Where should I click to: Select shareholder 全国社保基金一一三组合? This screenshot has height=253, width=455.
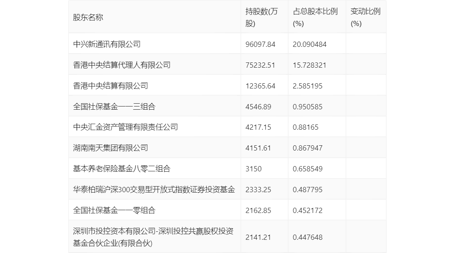click(114, 107)
